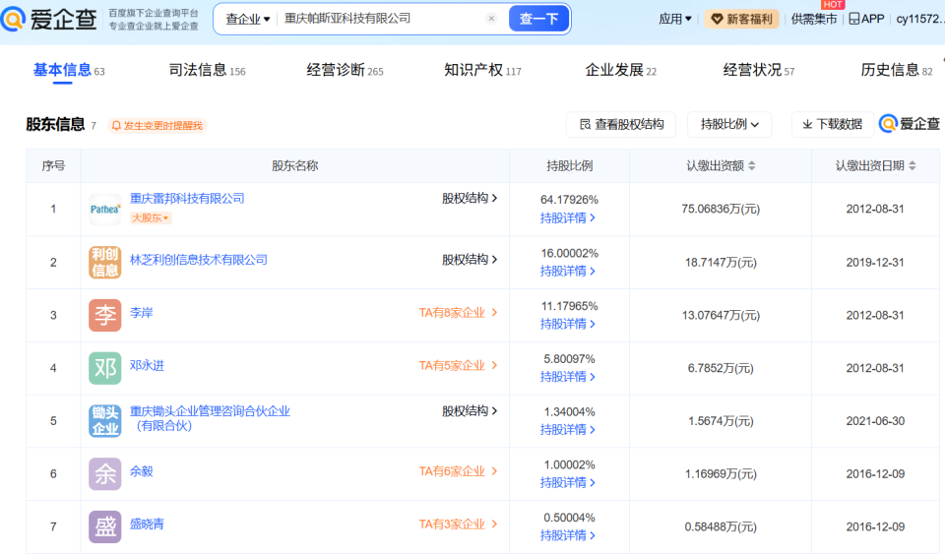Open 持股详情 under 5.80097%
The width and height of the screenshot is (945, 555).
568,377
